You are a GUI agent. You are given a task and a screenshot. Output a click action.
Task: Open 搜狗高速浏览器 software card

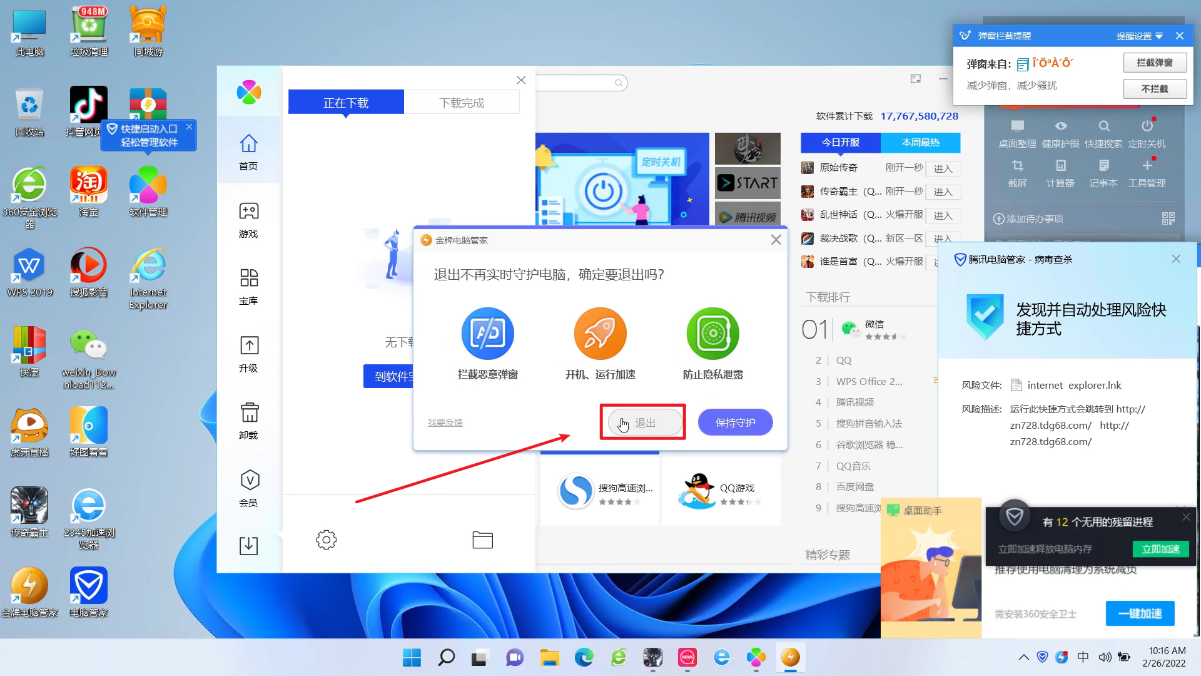pos(600,490)
